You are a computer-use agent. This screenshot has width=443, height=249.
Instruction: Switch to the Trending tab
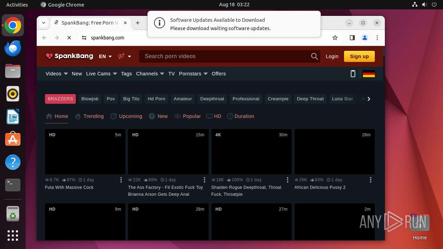[x=89, y=116]
